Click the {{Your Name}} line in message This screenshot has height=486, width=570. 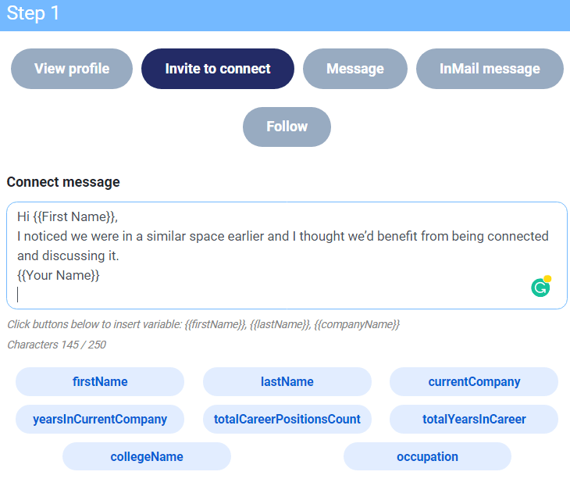point(58,275)
